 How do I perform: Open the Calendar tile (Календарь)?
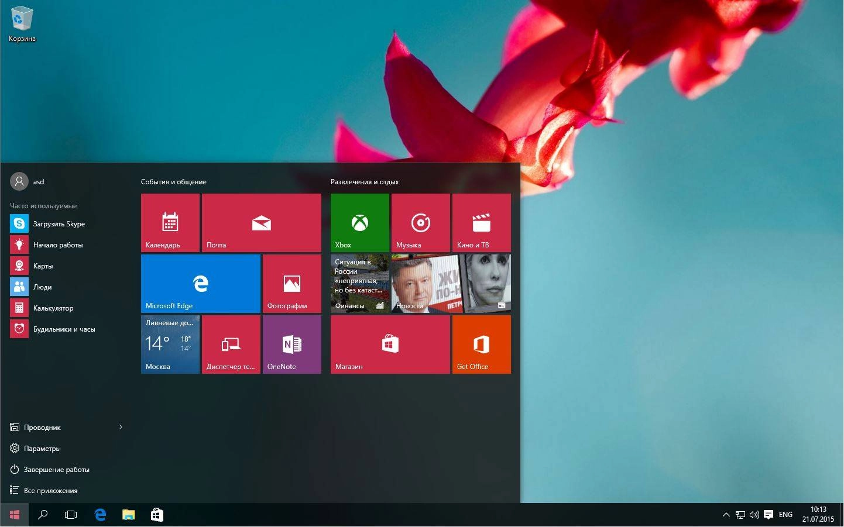170,223
